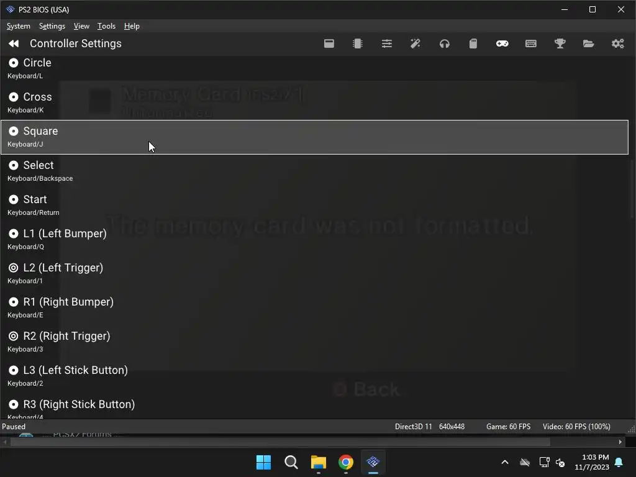Click the Paused status text
The image size is (636, 477).
14,427
